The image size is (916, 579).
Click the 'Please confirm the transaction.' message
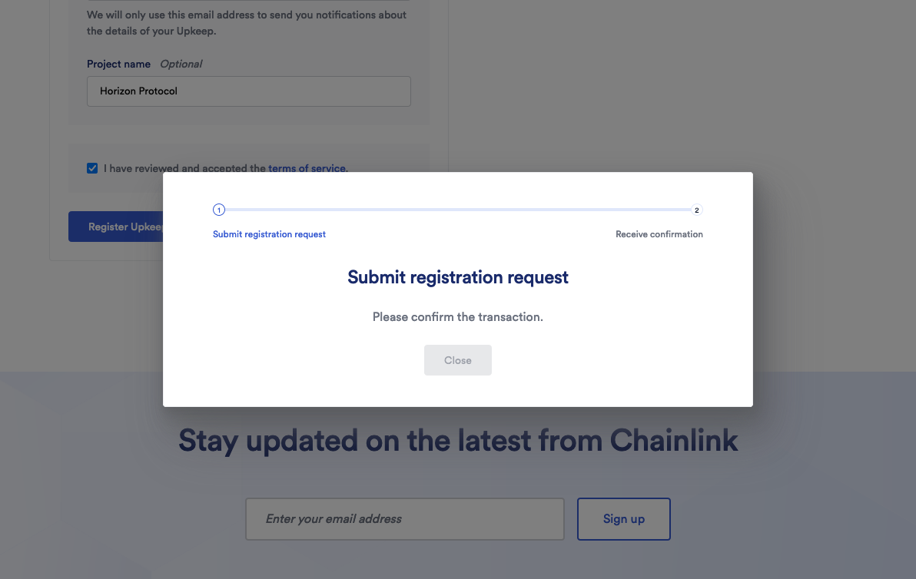click(x=458, y=316)
